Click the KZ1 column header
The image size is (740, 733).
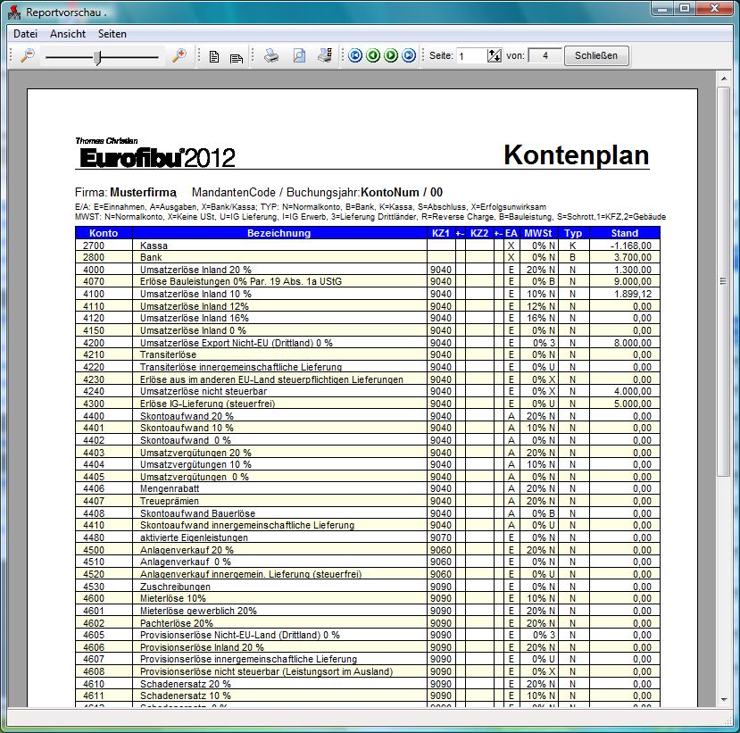[x=441, y=233]
